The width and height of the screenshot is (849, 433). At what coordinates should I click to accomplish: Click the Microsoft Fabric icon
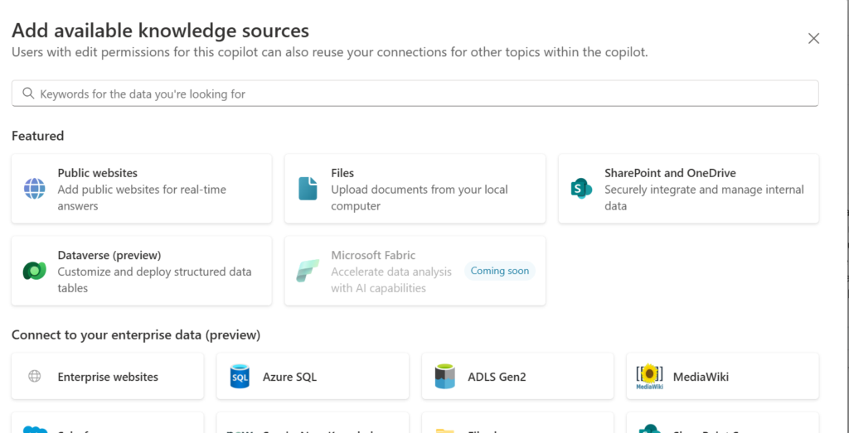click(308, 271)
